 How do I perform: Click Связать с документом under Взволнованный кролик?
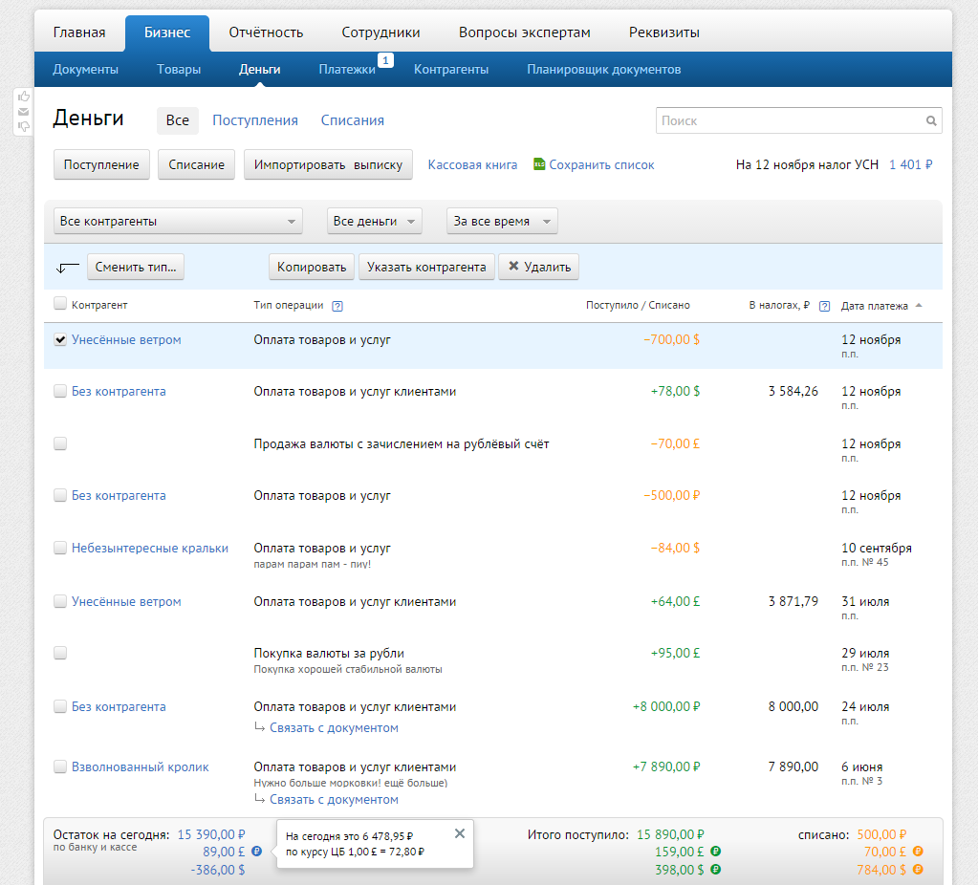[334, 800]
